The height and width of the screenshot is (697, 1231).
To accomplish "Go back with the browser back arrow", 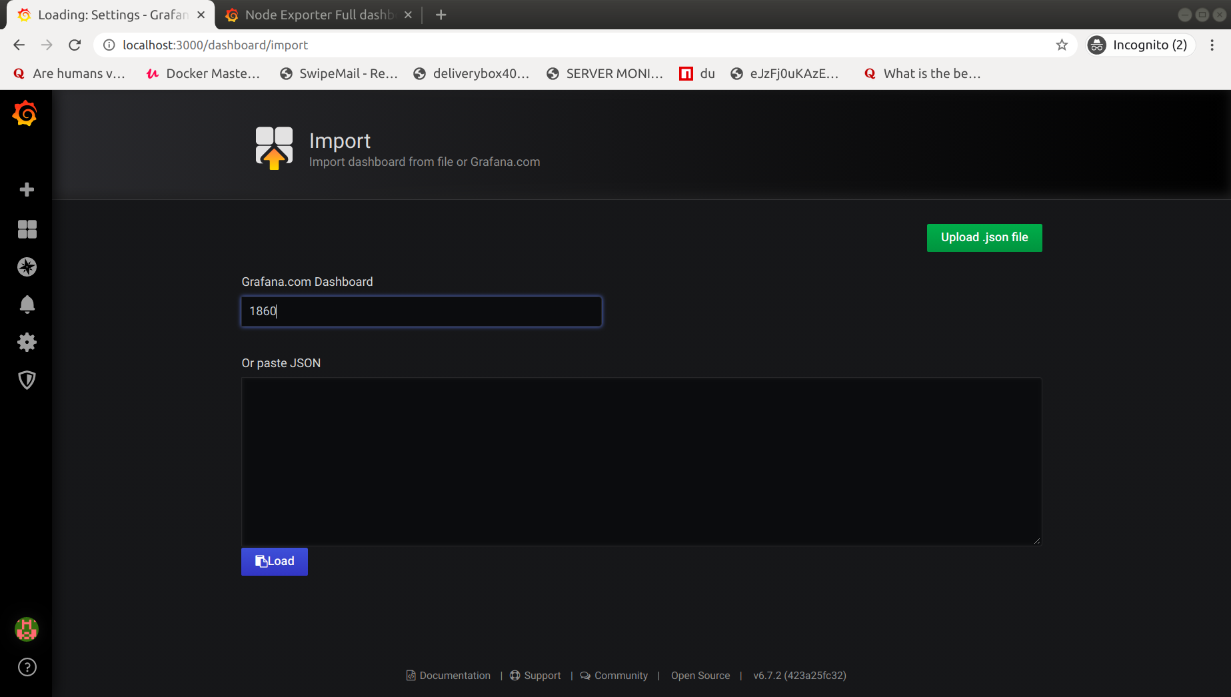I will [19, 45].
